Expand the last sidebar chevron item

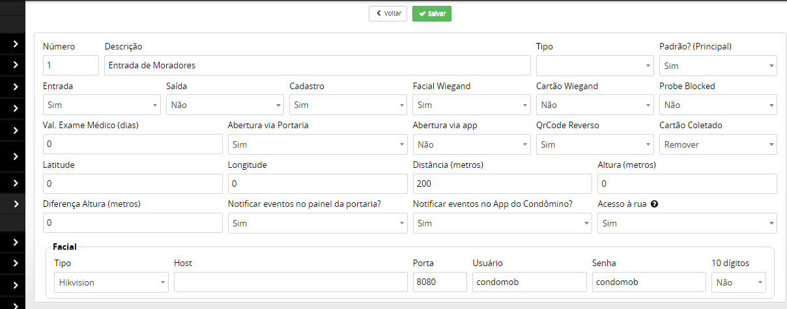(14, 285)
